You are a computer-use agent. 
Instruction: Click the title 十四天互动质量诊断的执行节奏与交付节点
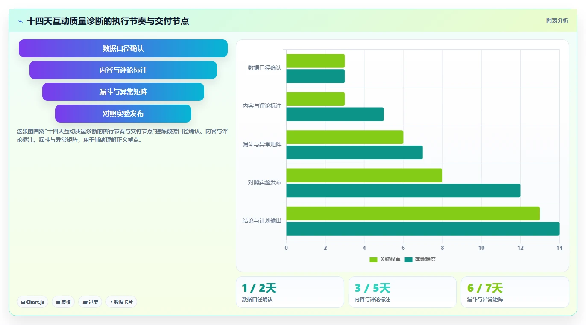108,21
